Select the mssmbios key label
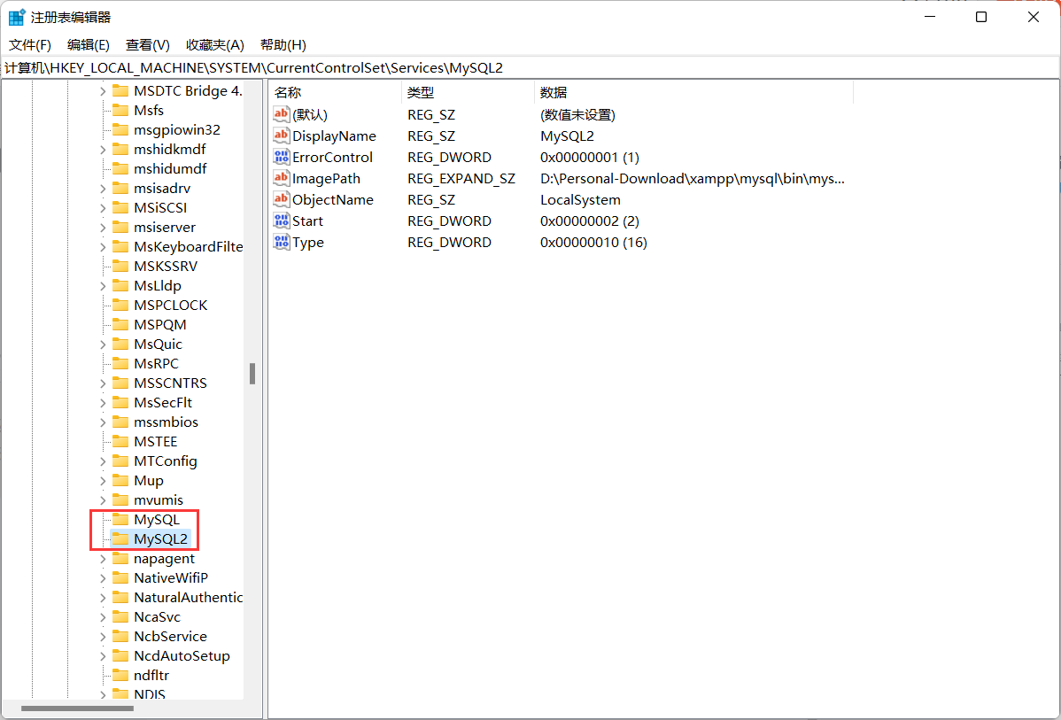Screen dimensions: 1061x720 pos(166,422)
